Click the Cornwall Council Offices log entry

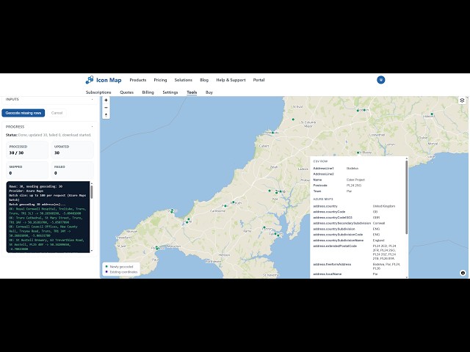44,231
